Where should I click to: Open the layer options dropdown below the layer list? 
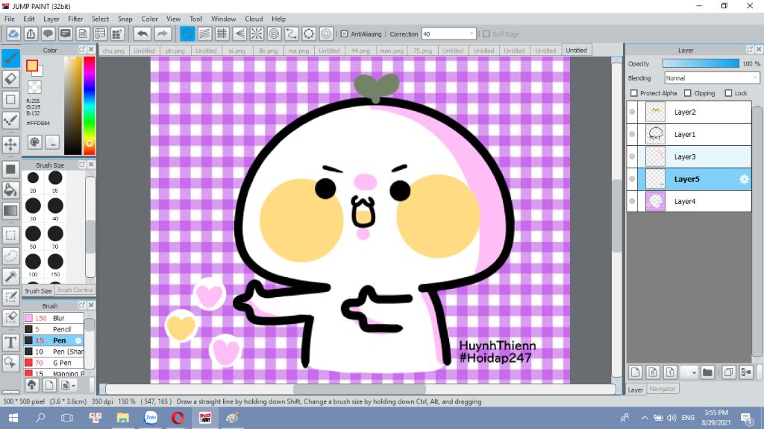pos(689,372)
